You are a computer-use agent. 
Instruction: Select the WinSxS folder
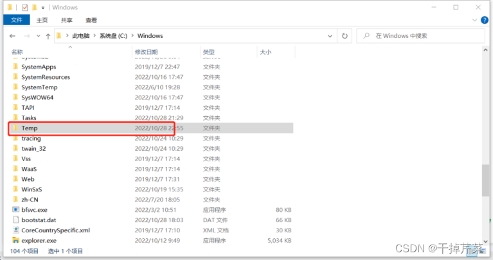point(31,189)
